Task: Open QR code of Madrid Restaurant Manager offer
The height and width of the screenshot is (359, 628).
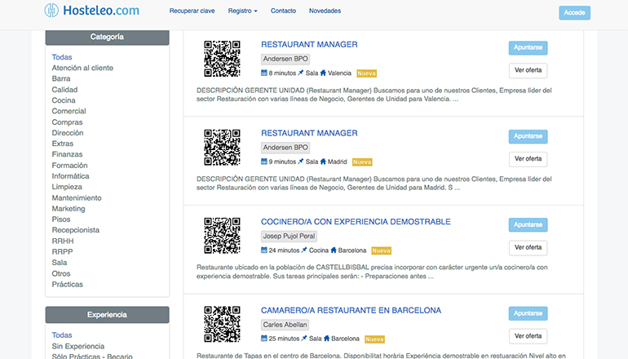Action: click(x=223, y=147)
